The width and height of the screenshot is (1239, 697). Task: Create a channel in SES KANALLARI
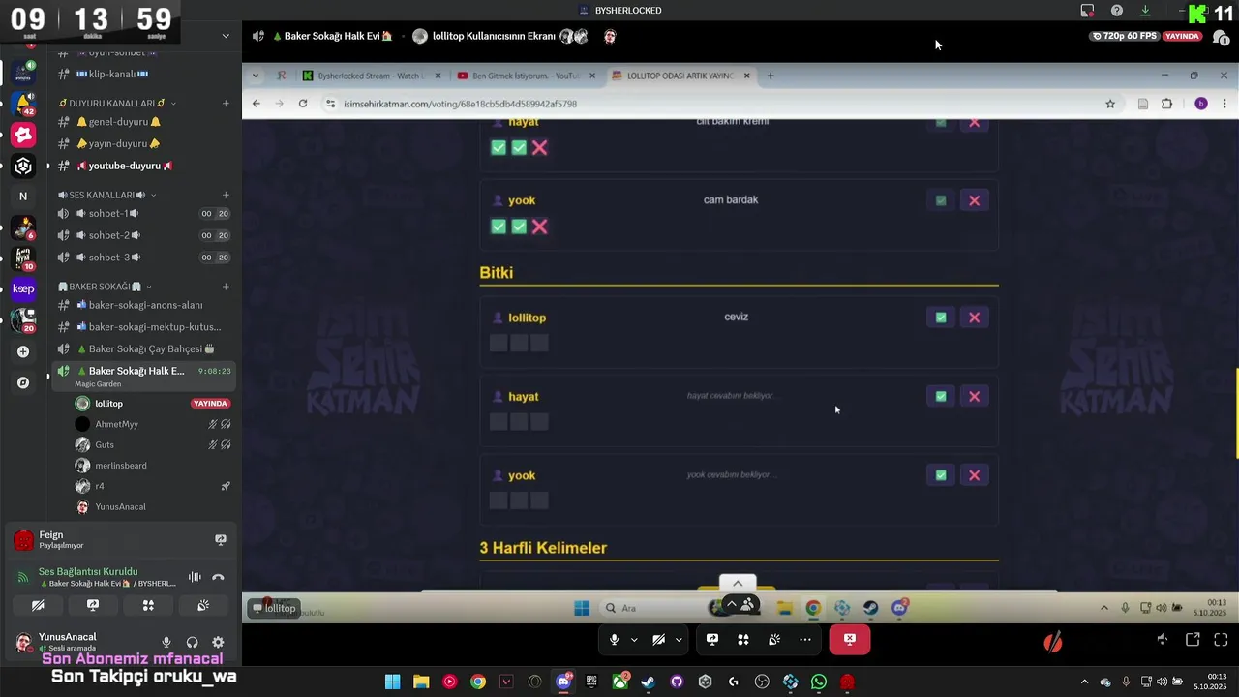(226, 195)
